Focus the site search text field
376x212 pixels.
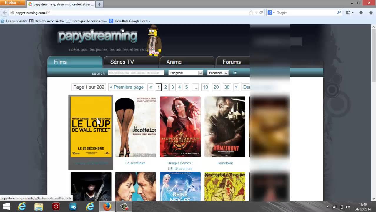136,73
